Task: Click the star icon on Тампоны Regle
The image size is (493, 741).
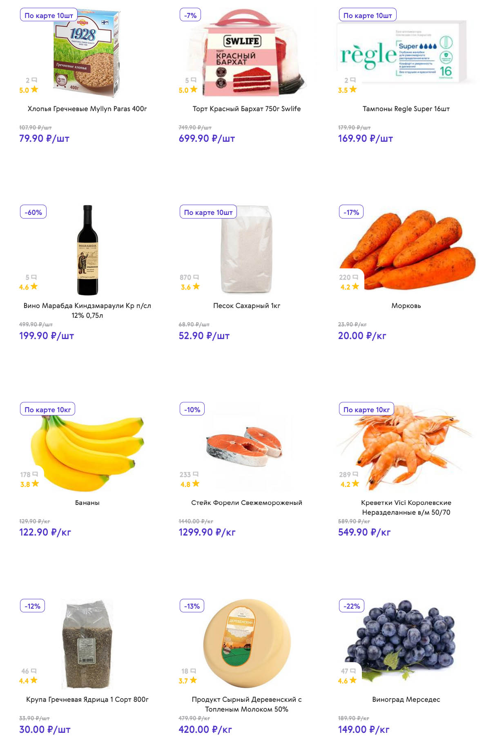Action: pyautogui.click(x=353, y=89)
